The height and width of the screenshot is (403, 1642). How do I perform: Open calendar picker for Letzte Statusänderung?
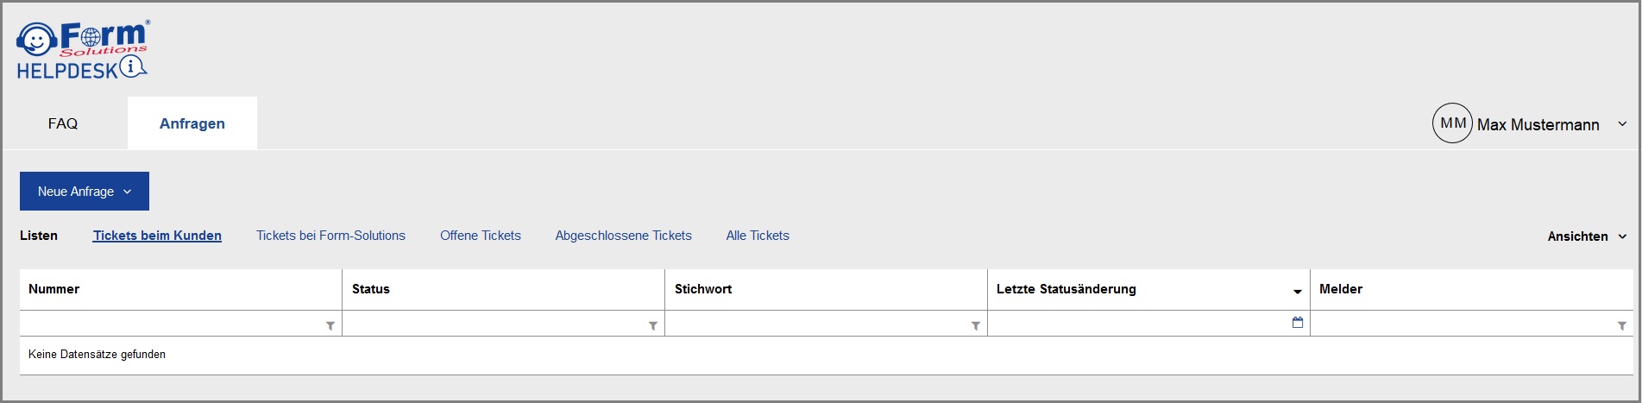pos(1298,323)
